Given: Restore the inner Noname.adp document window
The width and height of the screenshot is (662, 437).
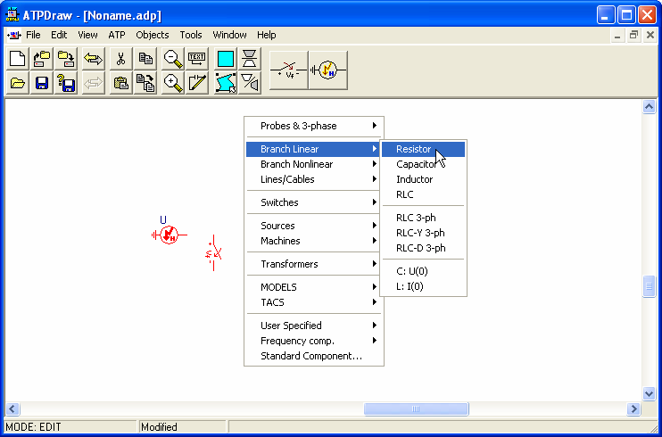Looking at the screenshot, I should (x=633, y=36).
